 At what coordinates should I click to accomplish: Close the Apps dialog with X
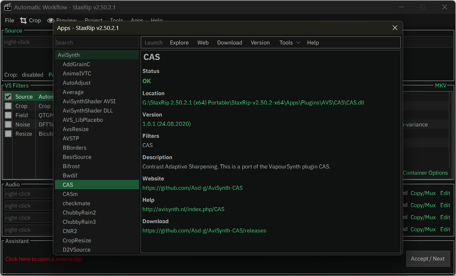(x=395, y=28)
